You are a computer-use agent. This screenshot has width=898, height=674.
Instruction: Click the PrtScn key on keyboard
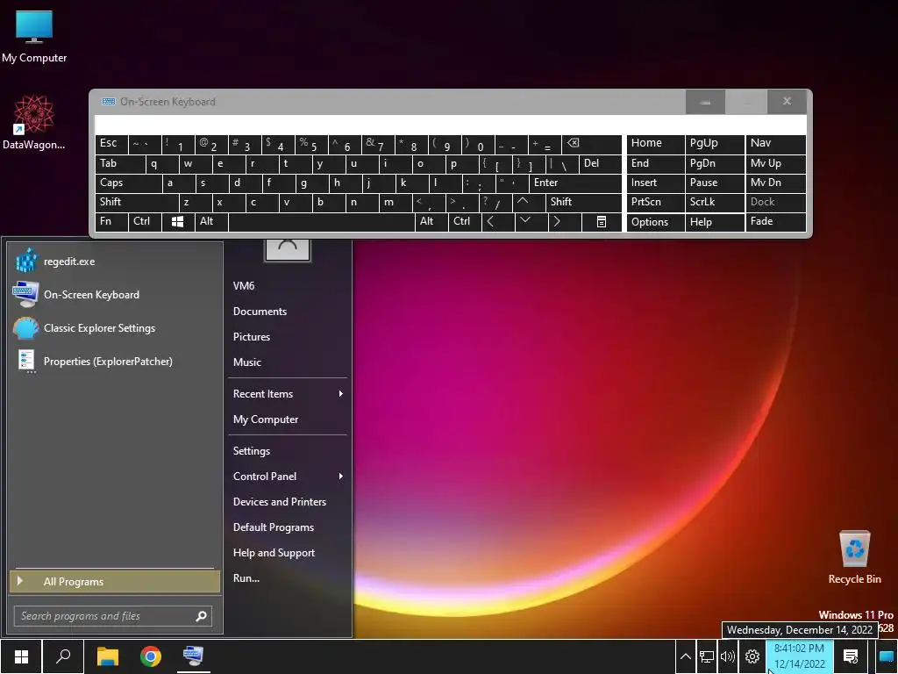(x=655, y=203)
